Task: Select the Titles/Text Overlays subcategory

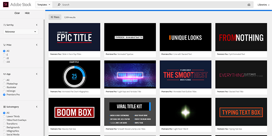Action: coord(4,120)
